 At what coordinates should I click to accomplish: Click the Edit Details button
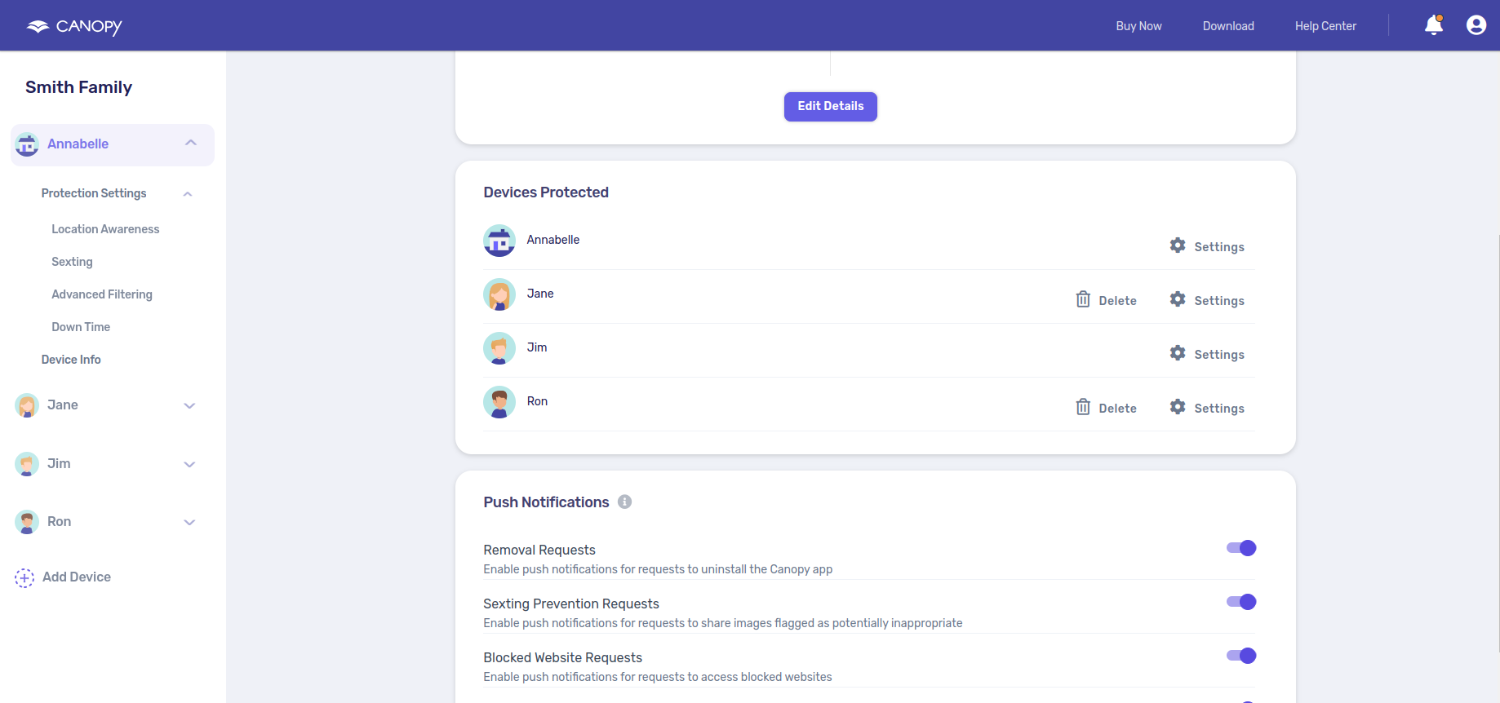pyautogui.click(x=831, y=106)
